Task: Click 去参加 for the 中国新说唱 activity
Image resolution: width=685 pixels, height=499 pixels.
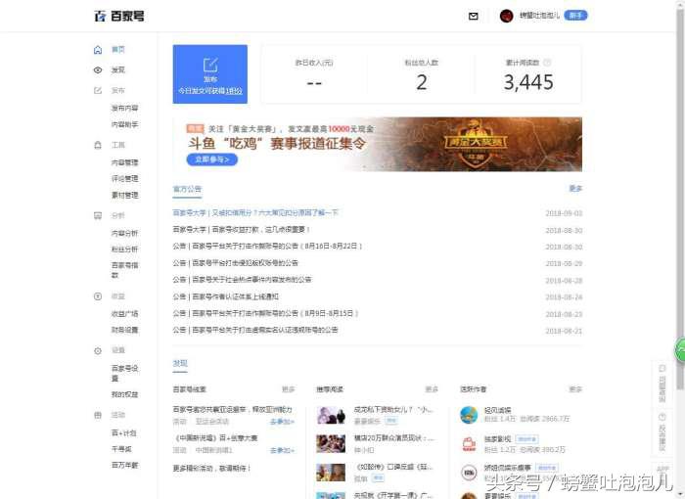Action: pyautogui.click(x=282, y=450)
